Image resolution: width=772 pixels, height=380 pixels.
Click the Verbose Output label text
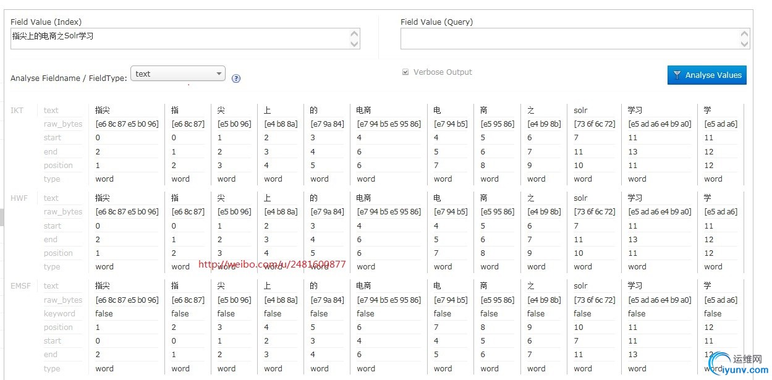[443, 72]
